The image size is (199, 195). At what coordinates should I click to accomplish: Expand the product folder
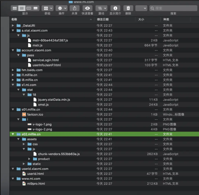coord(29,159)
